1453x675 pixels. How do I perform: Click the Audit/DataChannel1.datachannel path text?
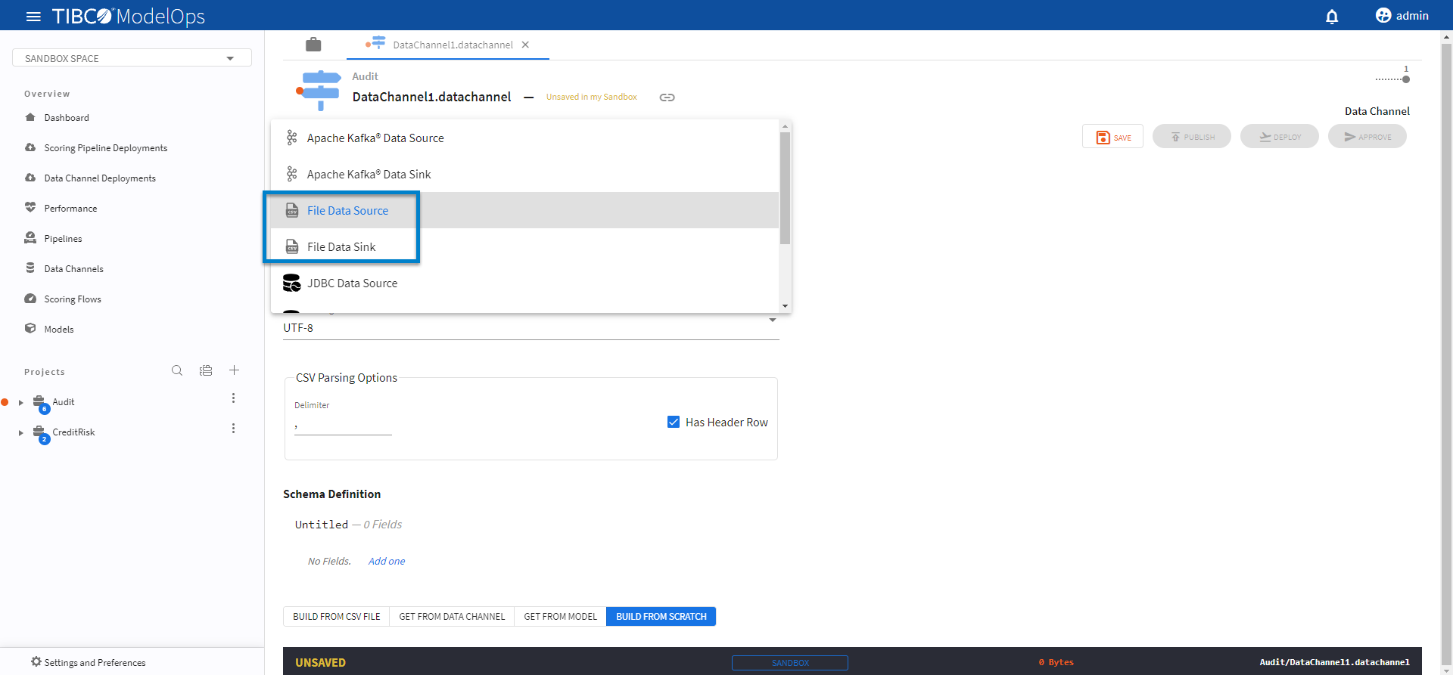pos(1335,662)
